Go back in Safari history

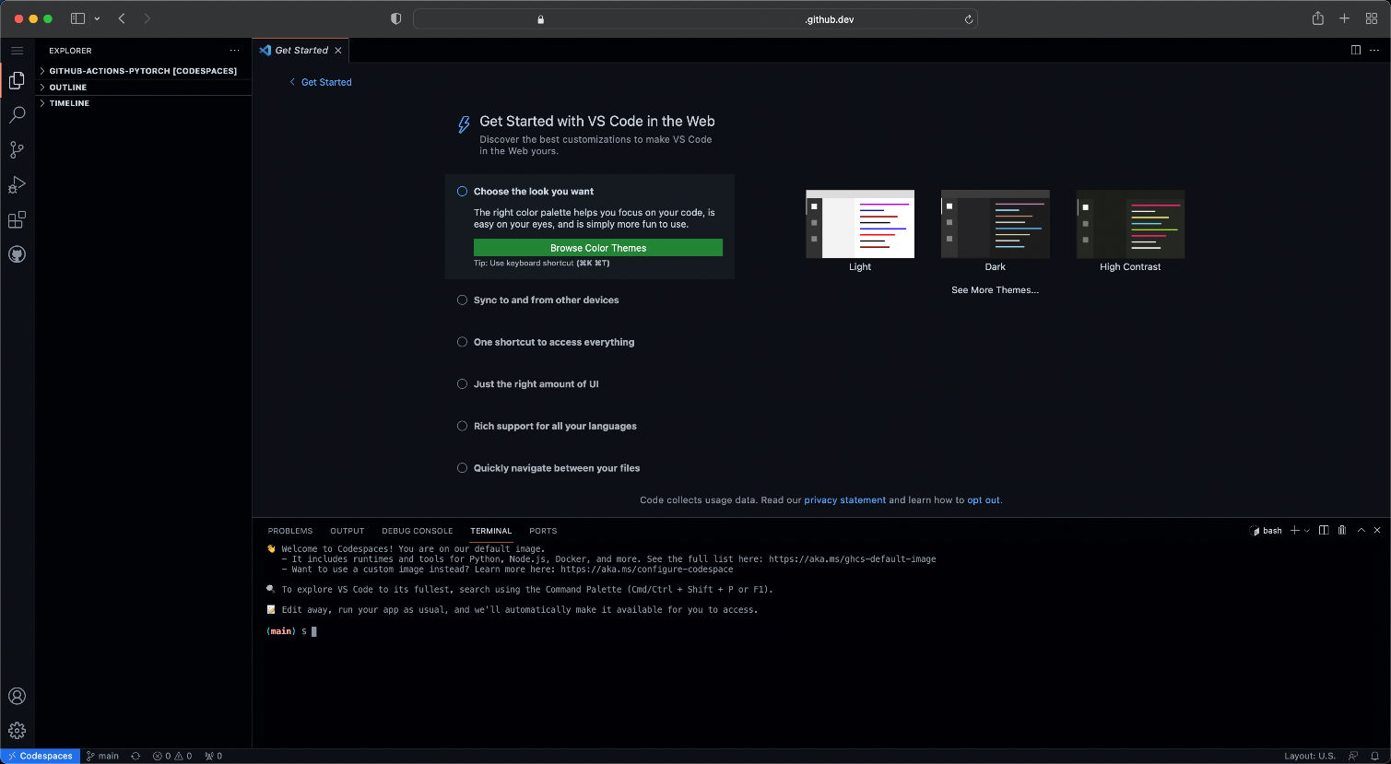tap(122, 18)
